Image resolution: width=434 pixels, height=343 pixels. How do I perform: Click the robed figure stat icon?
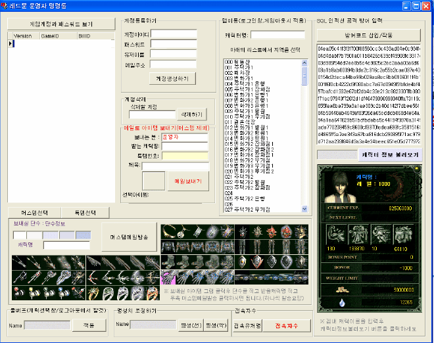[x=358, y=233]
